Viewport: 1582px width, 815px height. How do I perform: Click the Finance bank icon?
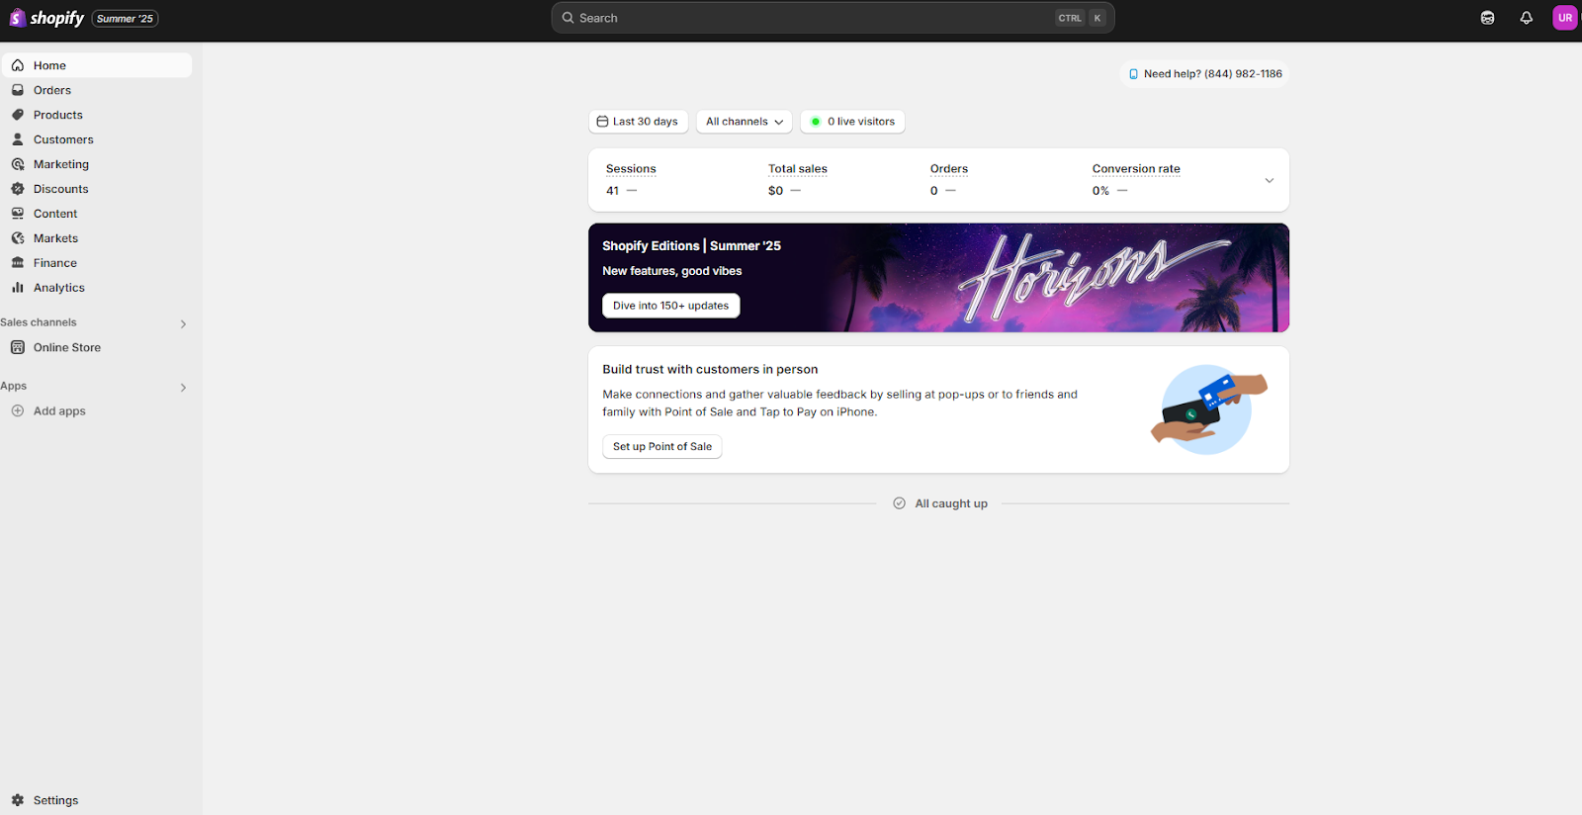click(x=18, y=263)
